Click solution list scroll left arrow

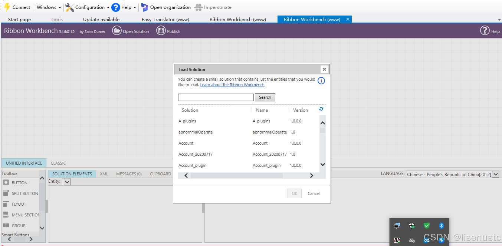click(x=186, y=175)
